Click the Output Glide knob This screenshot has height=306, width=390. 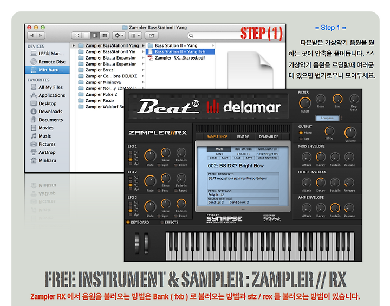click(329, 131)
